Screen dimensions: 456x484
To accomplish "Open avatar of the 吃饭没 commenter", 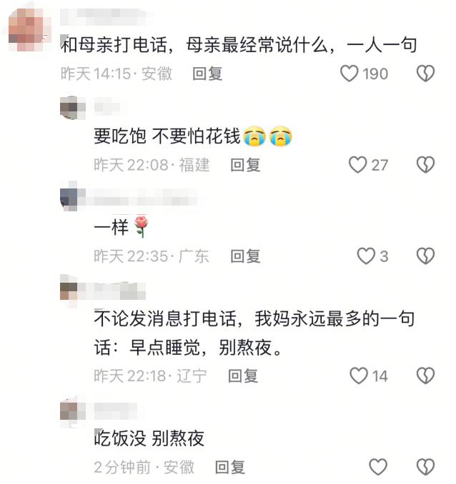I will pyautogui.click(x=73, y=411).
